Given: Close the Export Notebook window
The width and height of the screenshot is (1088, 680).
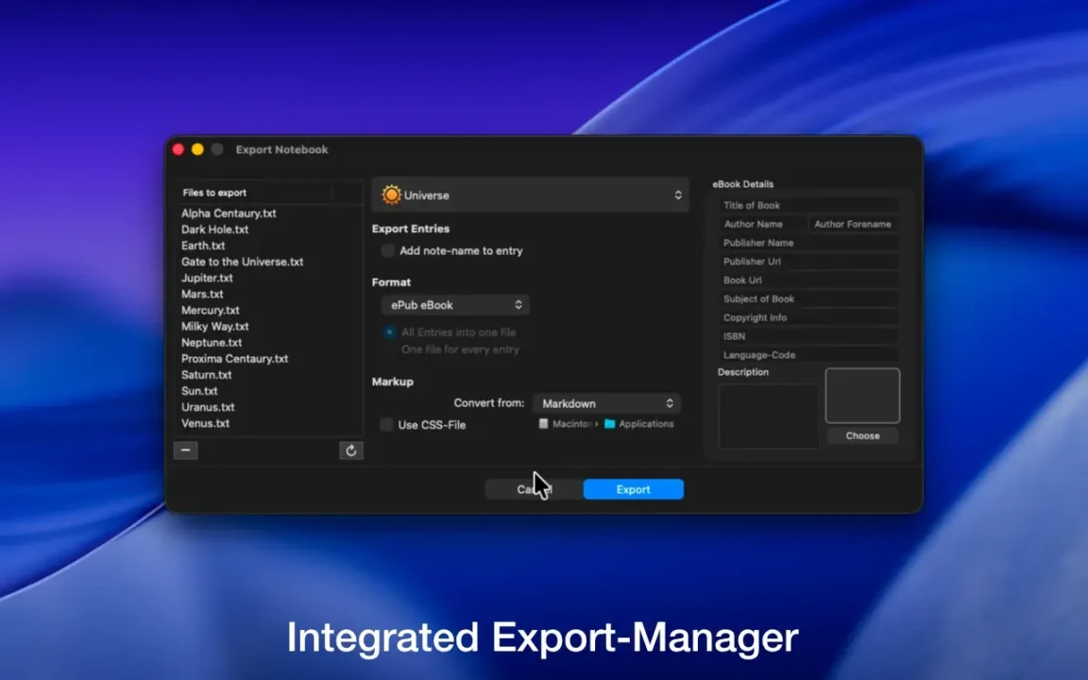Looking at the screenshot, I should pos(178,149).
